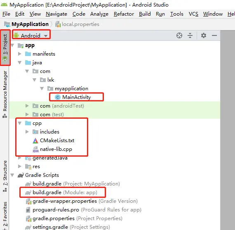Expand the res folder arrow
Viewport: 235px width, 230px height.
point(20,167)
